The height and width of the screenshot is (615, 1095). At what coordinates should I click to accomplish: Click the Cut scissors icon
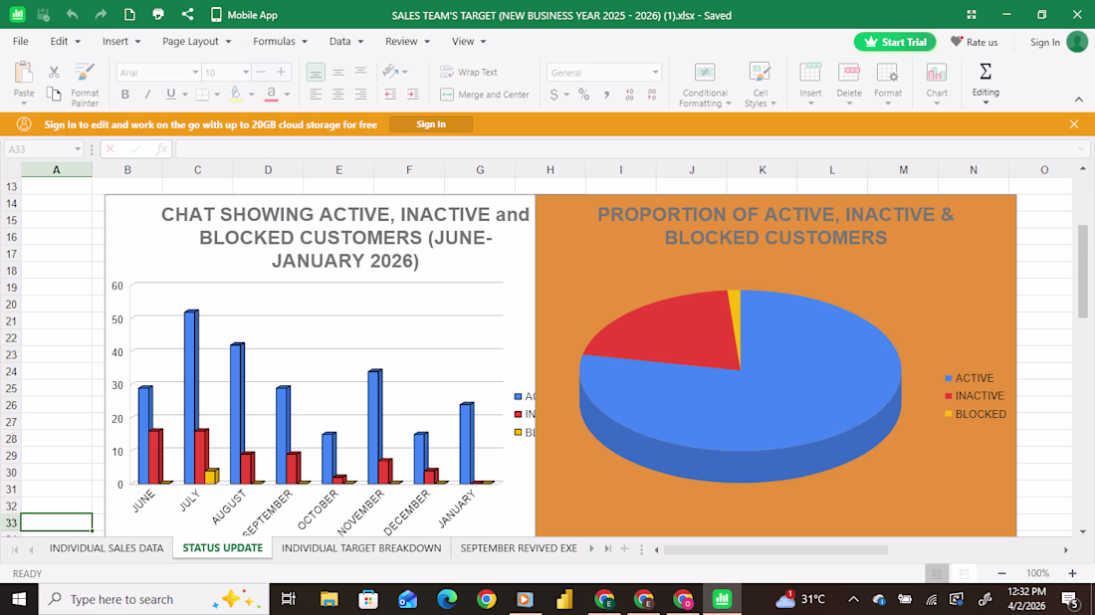pyautogui.click(x=54, y=72)
